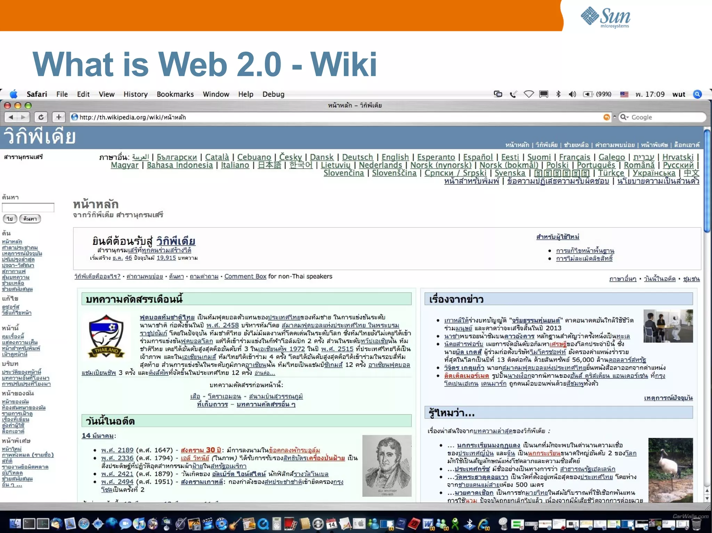
Task: Open the History menu
Action: [x=136, y=94]
